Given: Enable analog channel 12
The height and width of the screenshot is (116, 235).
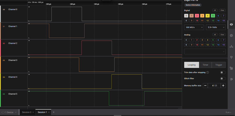Looking at the screenshot, I should [208, 45].
